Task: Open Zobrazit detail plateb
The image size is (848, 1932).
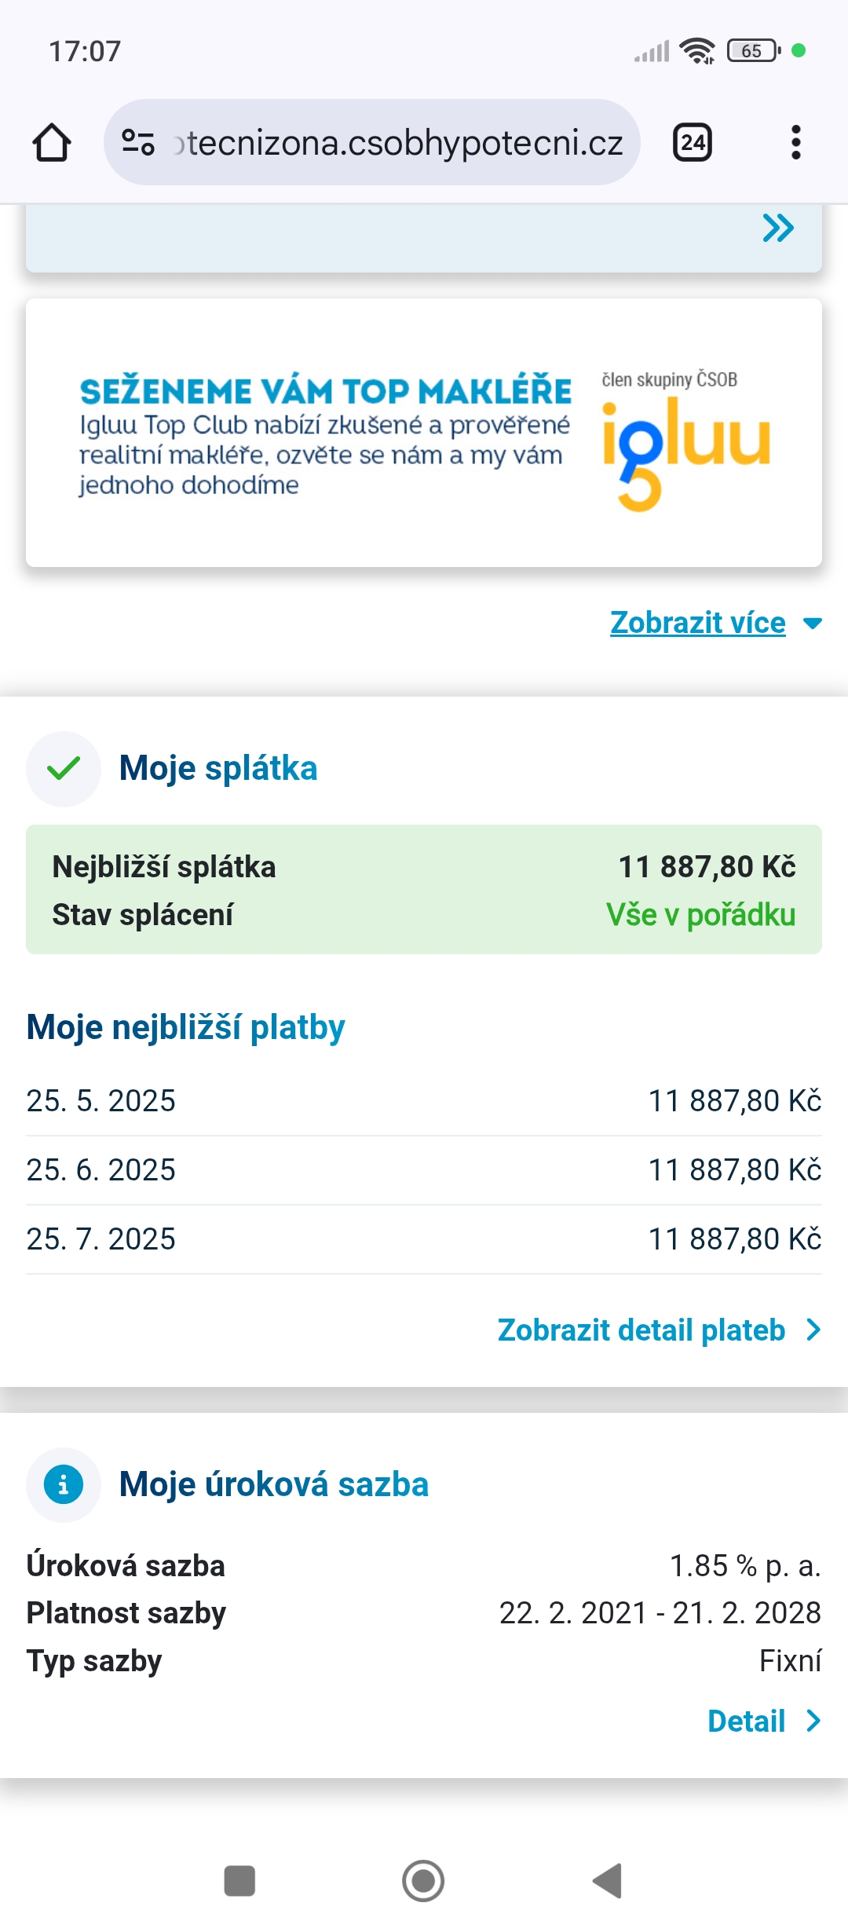Action: [x=641, y=1330]
